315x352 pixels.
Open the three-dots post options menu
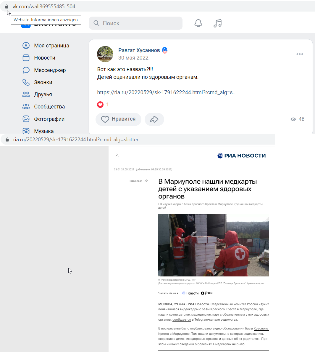(300, 54)
